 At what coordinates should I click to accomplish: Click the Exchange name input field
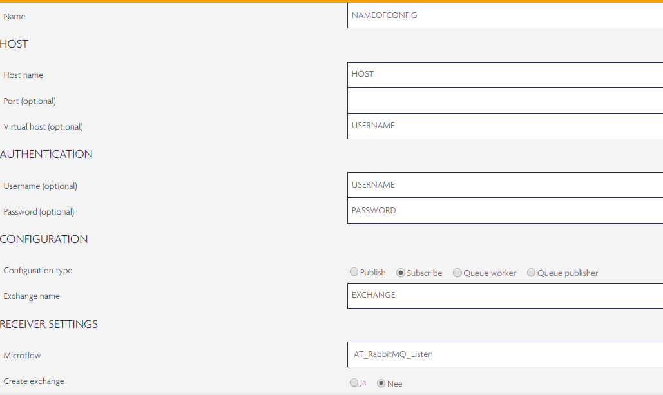pyautogui.click(x=505, y=296)
